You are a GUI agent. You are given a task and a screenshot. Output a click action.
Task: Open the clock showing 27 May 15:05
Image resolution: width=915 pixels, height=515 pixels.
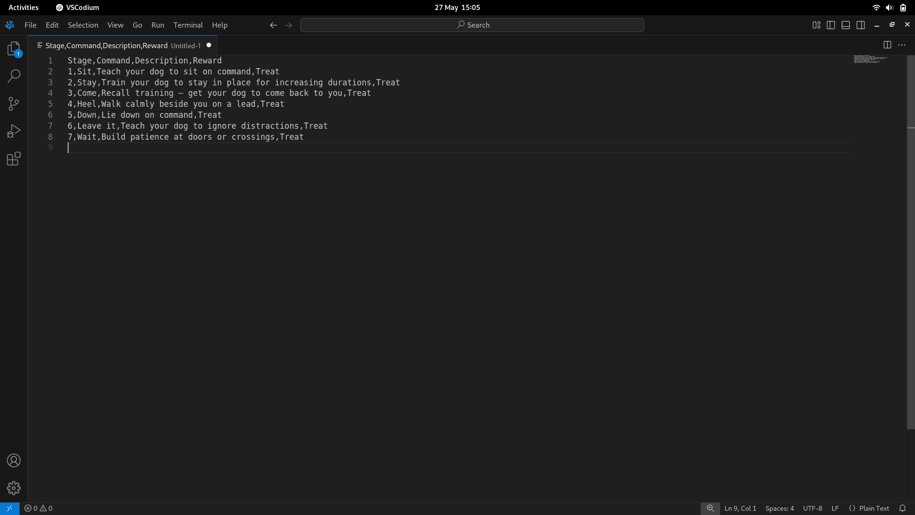tap(457, 7)
